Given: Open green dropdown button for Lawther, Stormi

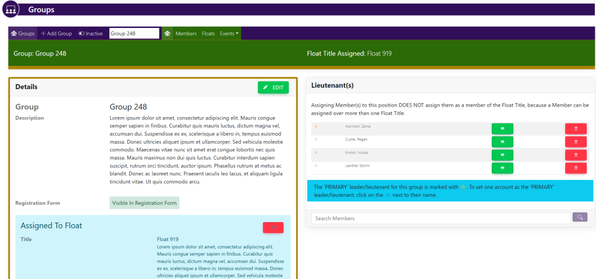Looking at the screenshot, I should [502, 168].
